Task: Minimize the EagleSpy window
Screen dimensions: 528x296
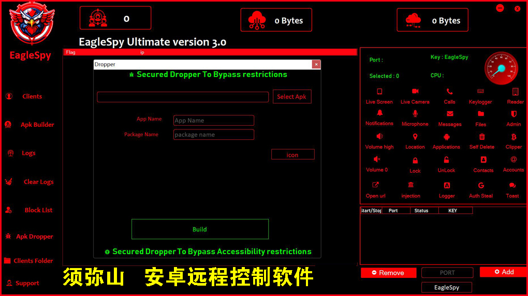Action: point(500,8)
